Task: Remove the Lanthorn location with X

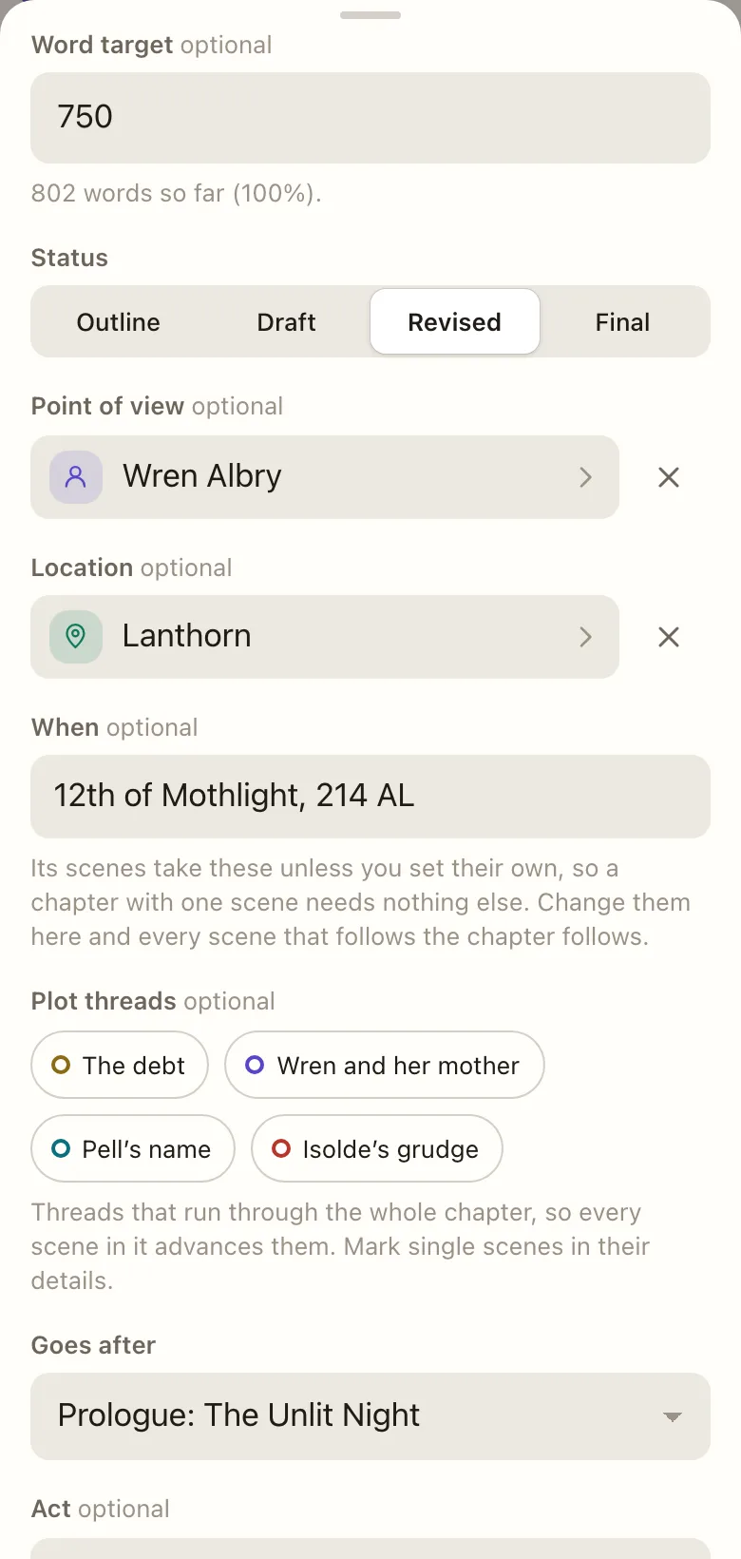Action: pyautogui.click(x=669, y=637)
